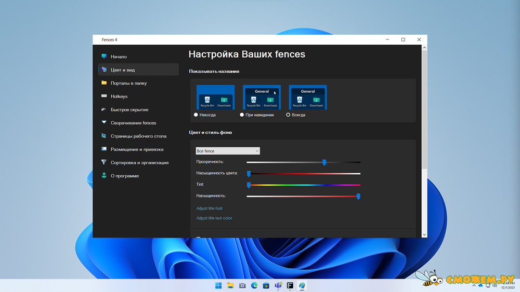Click the Быстрое скрытие icon
520x292 pixels.
pyautogui.click(x=104, y=109)
